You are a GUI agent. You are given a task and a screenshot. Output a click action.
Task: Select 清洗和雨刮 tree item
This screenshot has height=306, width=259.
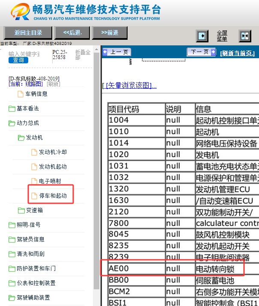coord(30,254)
